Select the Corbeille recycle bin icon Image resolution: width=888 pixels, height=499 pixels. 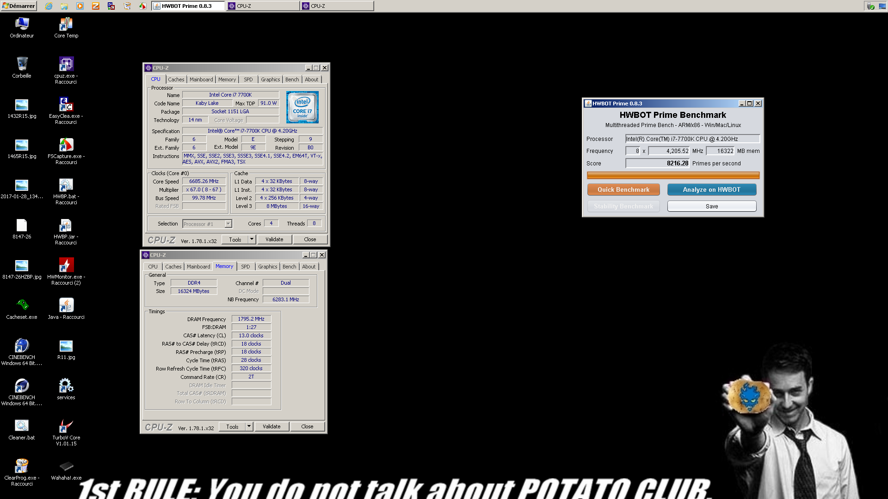pyautogui.click(x=22, y=67)
